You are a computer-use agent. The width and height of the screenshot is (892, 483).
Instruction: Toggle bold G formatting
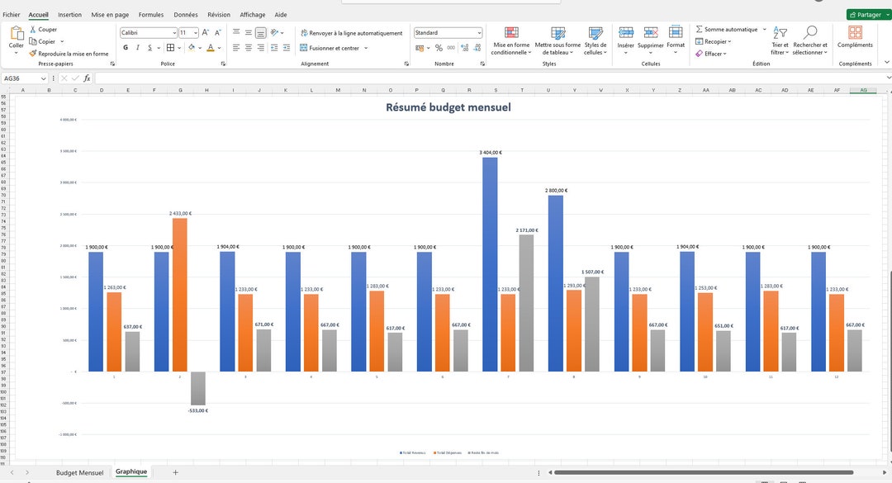click(126, 48)
